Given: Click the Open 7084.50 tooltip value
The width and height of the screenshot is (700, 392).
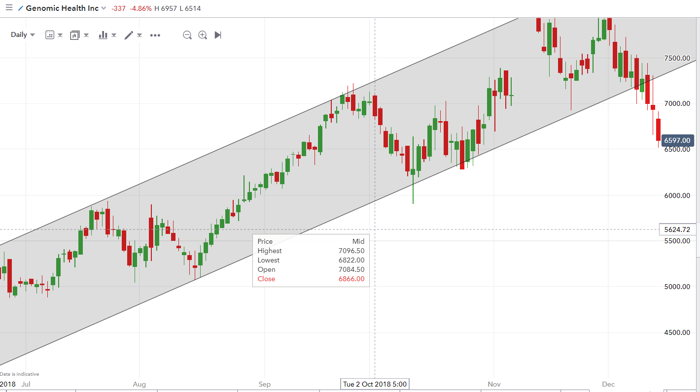Looking at the screenshot, I should tap(351, 269).
